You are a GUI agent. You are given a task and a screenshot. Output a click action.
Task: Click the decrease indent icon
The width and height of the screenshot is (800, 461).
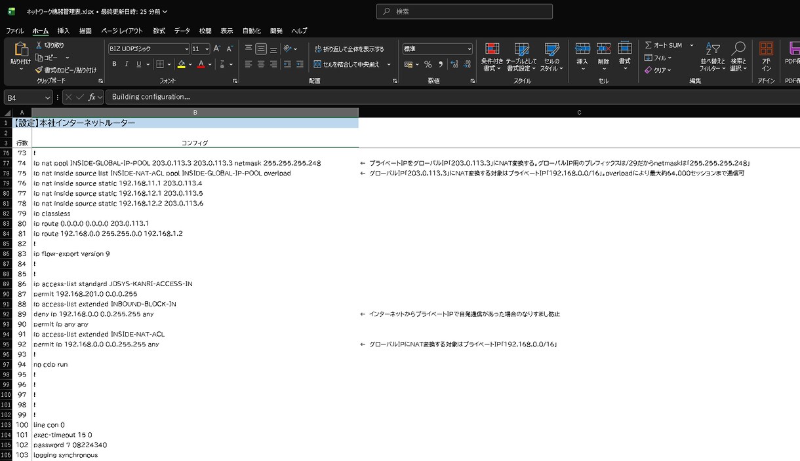click(x=287, y=64)
